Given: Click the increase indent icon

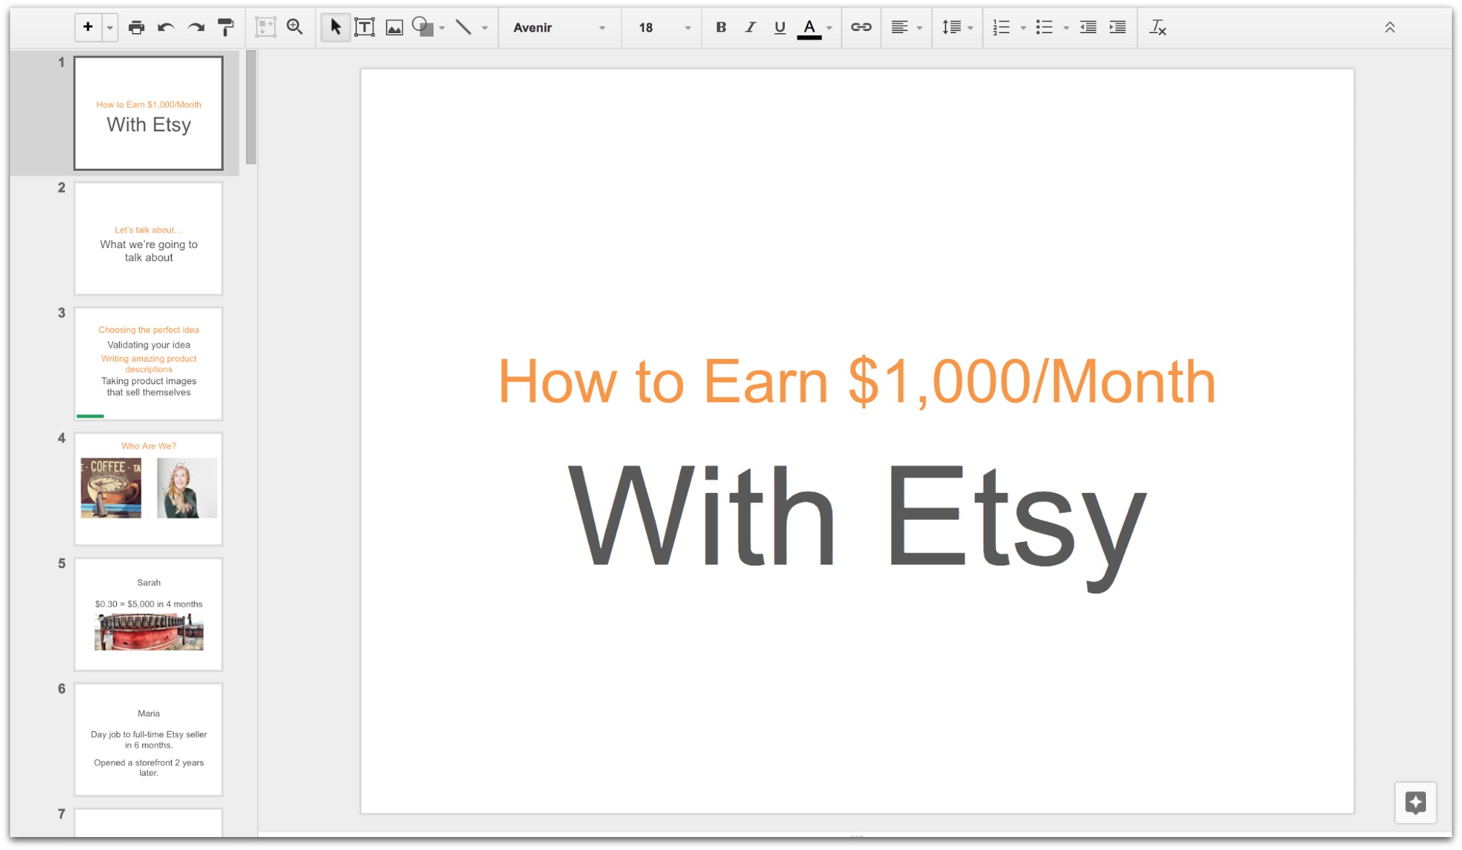Looking at the screenshot, I should click(x=1118, y=27).
